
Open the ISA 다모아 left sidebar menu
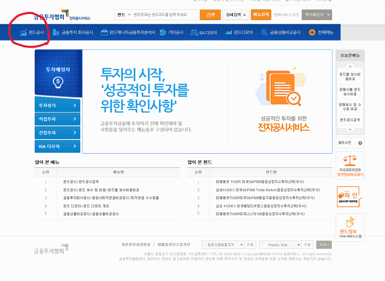coord(57,146)
